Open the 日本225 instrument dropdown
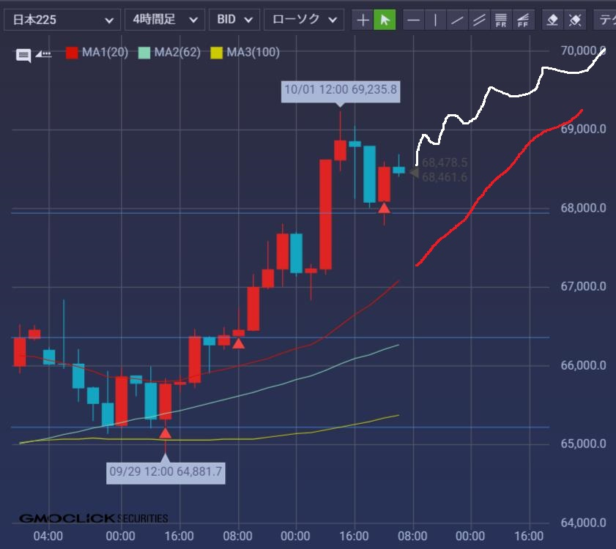 coord(62,20)
